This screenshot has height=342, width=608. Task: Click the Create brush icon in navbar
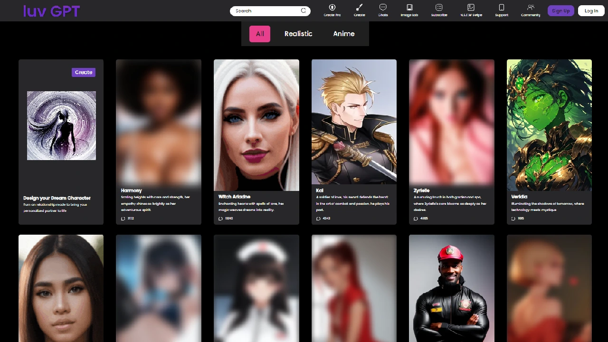click(359, 8)
